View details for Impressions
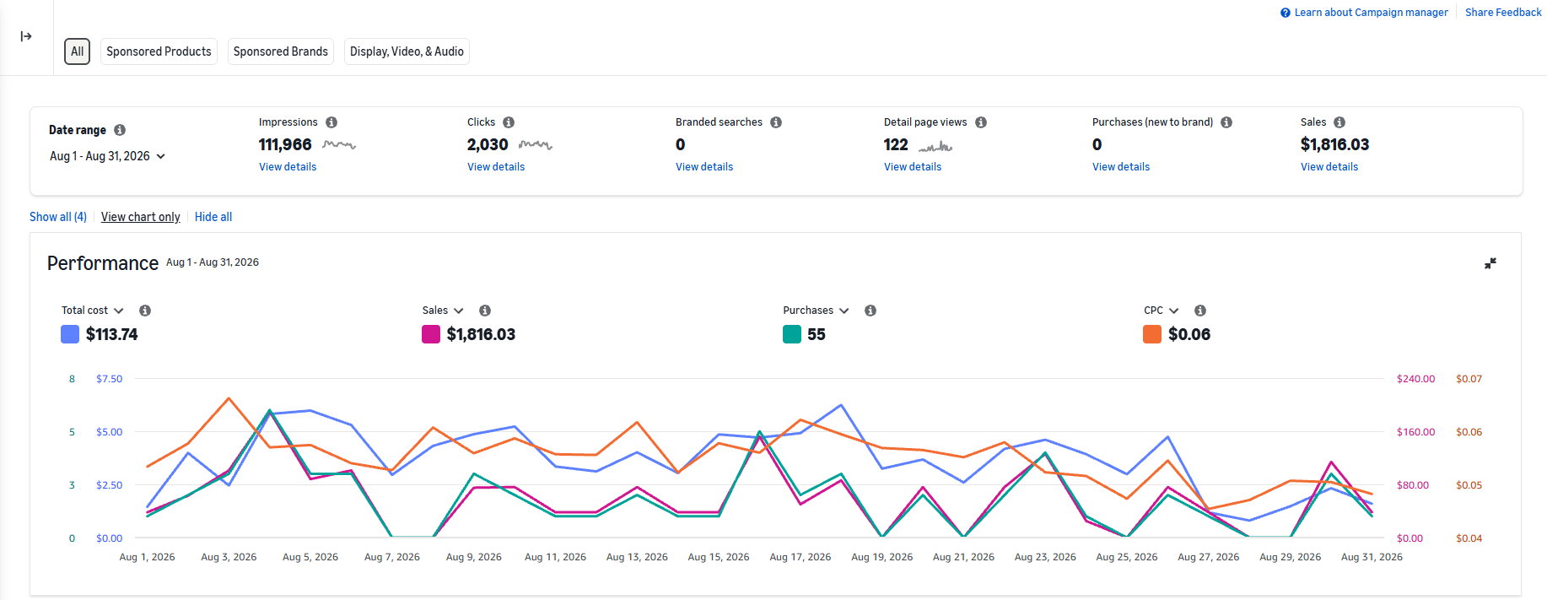The height and width of the screenshot is (600, 1547). pos(288,167)
